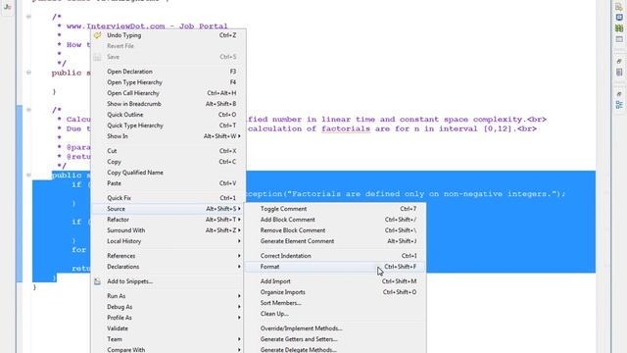627x353 pixels.
Task: Select Cut from context menu
Action: click(x=168, y=151)
